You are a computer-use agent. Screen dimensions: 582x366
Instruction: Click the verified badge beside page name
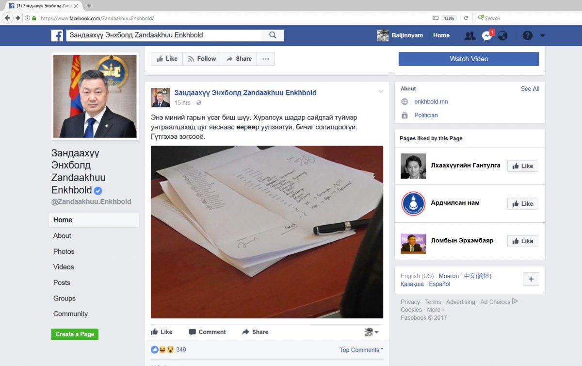pos(98,191)
